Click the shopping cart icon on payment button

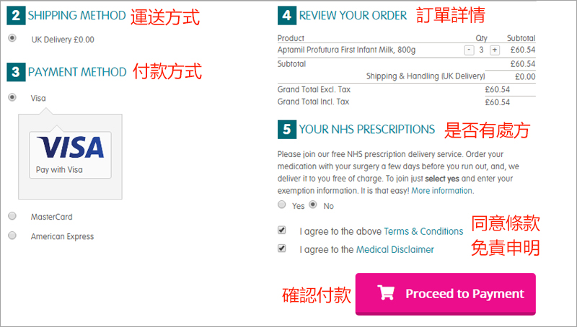click(x=386, y=293)
